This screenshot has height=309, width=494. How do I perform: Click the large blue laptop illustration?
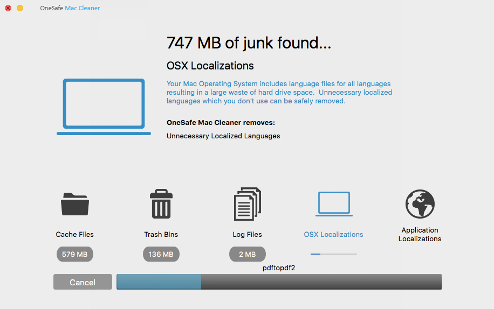(x=104, y=107)
